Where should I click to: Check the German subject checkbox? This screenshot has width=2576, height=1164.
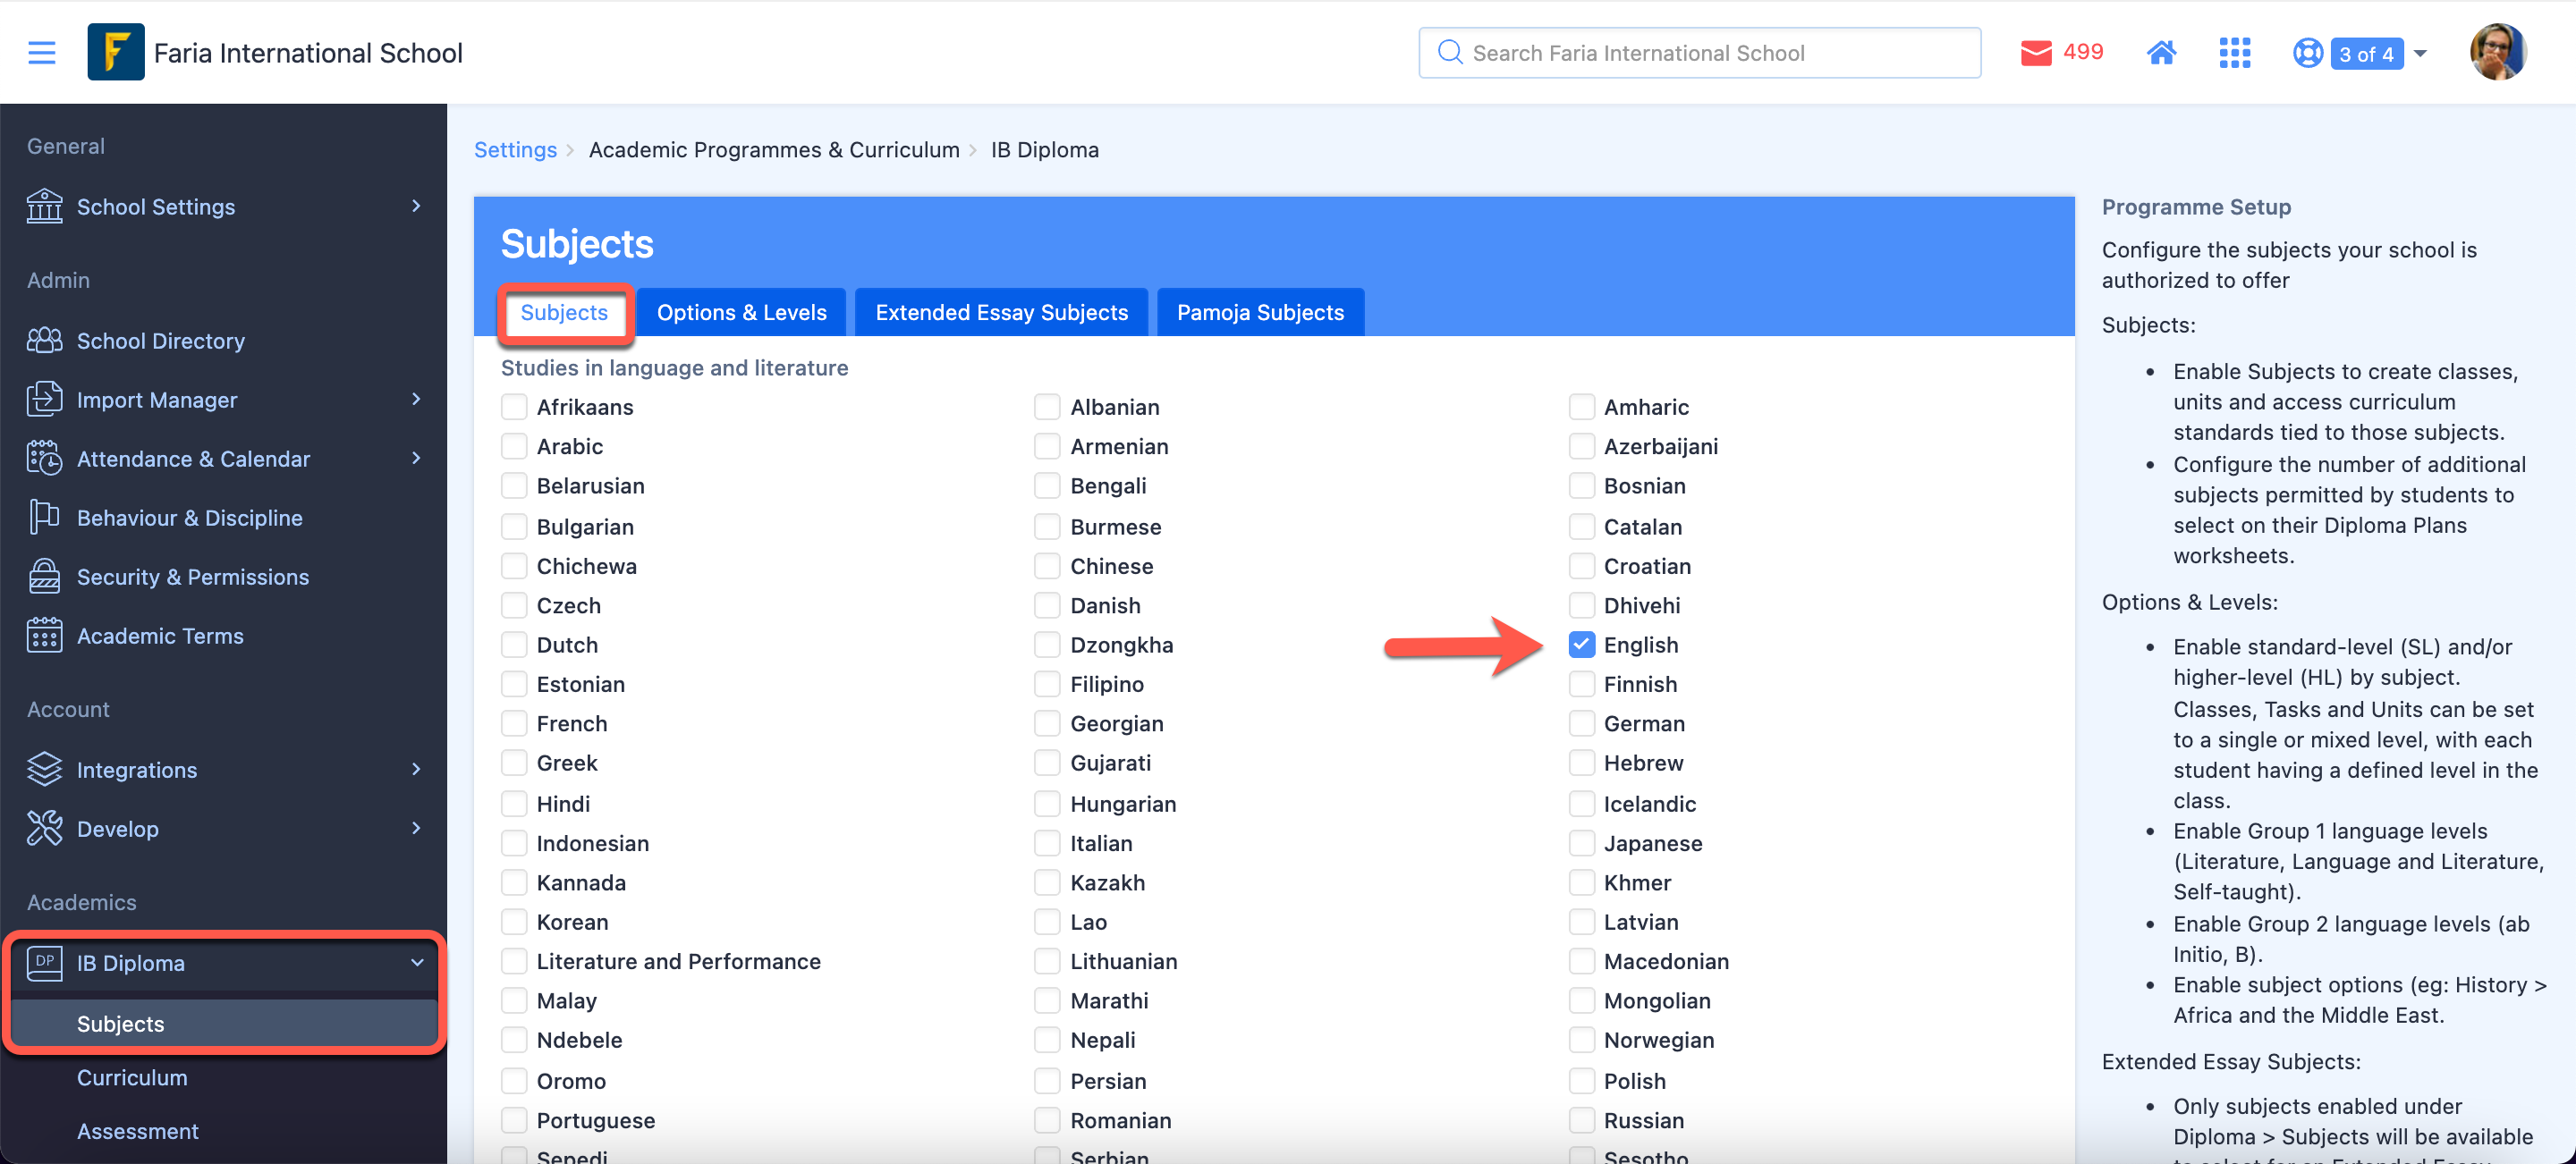[x=1581, y=723]
